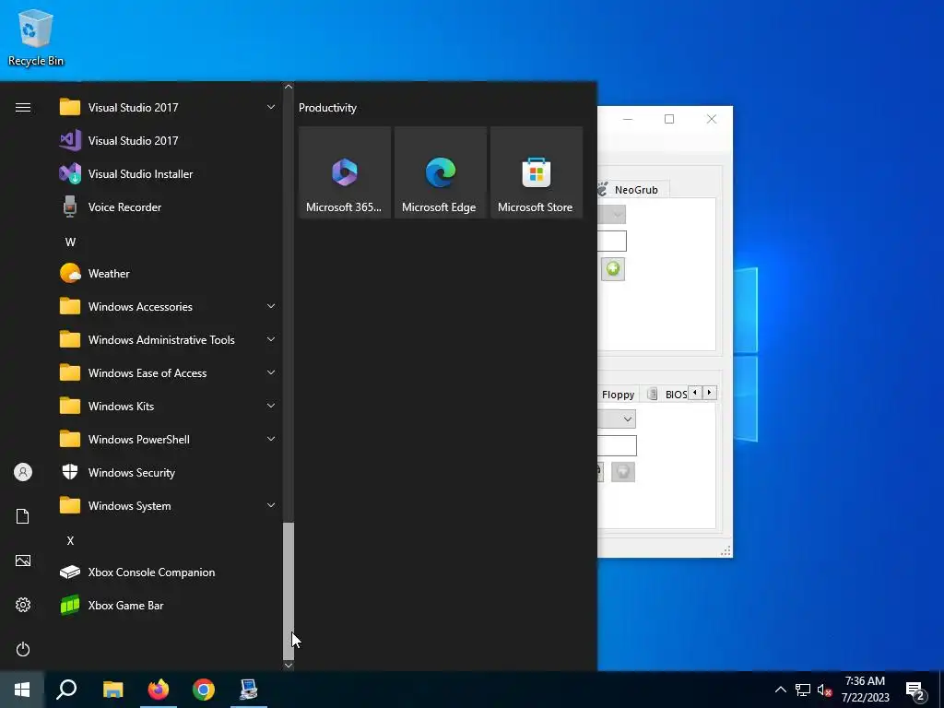Maximize the background window
The width and height of the screenshot is (944, 708).
(669, 119)
